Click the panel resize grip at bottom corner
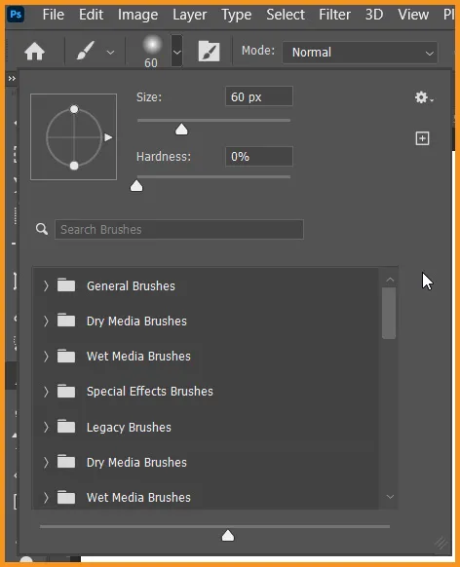Viewport: 460px width, 567px height. 441,543
